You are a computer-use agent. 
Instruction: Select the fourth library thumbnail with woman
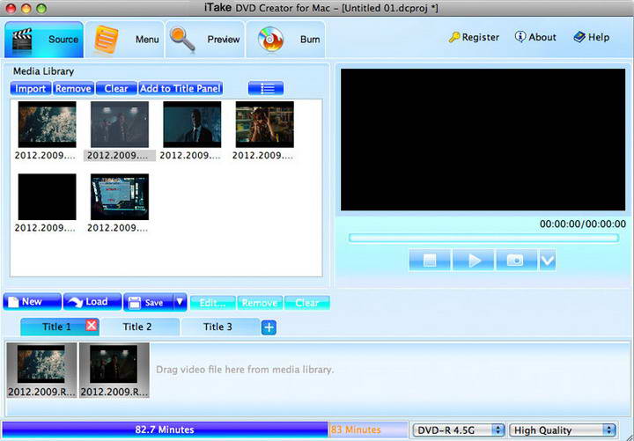click(264, 124)
